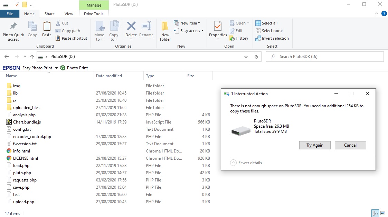This screenshot has height=217, width=388.
Task: Click the Manage contextual tab
Action: [x=94, y=5]
